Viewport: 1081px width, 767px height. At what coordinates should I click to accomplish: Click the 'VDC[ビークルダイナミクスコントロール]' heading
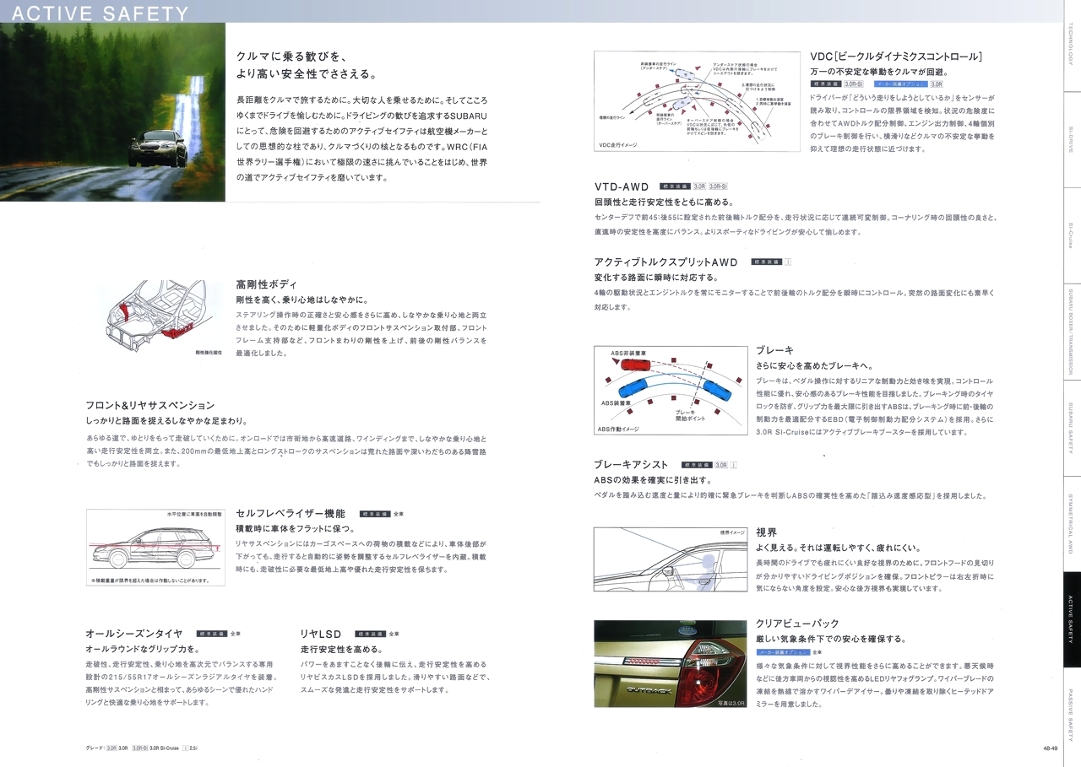pyautogui.click(x=896, y=57)
